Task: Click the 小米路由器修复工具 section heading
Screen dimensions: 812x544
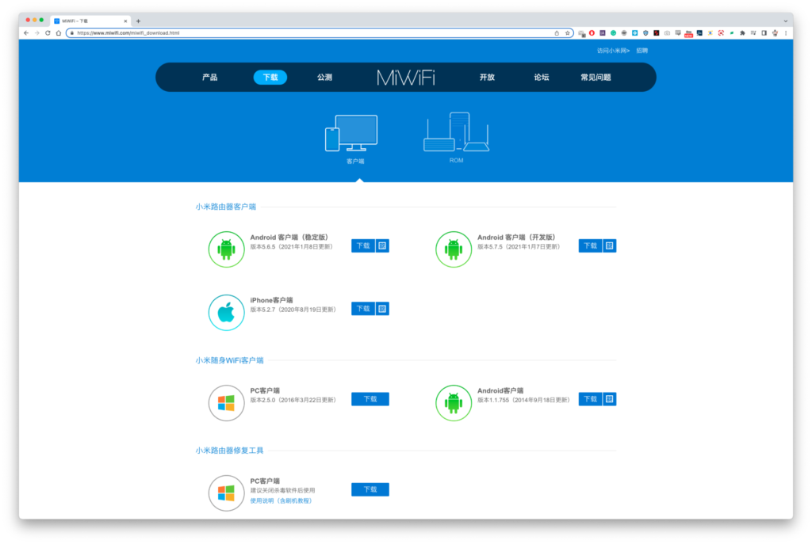Action: 229,451
